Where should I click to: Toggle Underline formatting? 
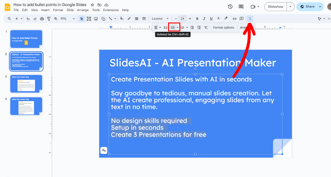[211, 19]
